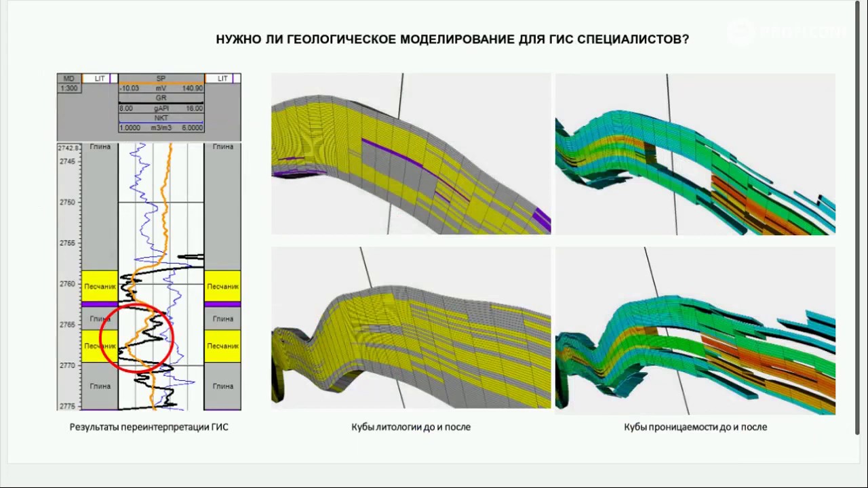
Task: Click the SP curve header
Action: coord(161,79)
